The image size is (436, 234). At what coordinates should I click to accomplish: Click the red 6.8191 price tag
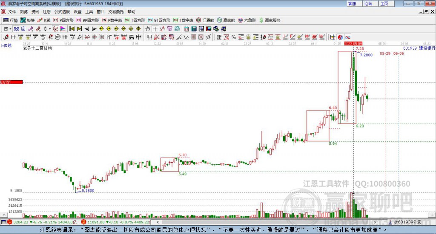tap(11, 82)
